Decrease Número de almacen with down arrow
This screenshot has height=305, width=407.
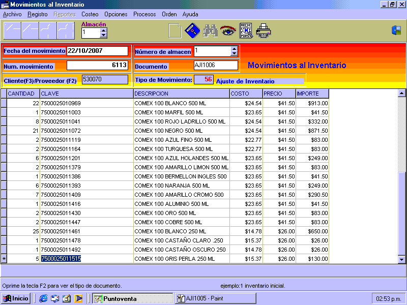[x=234, y=53]
